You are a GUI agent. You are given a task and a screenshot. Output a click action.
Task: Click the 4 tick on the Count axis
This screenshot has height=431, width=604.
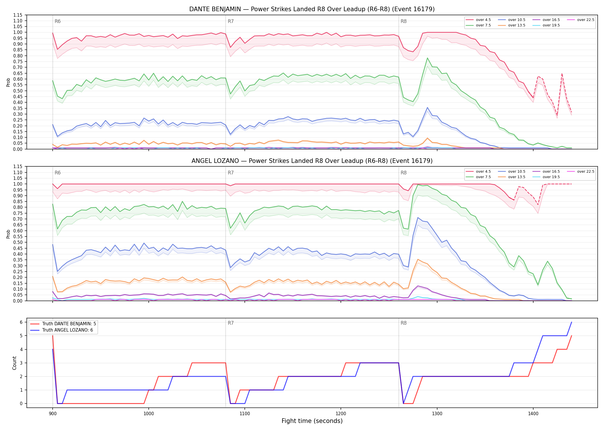click(x=21, y=349)
